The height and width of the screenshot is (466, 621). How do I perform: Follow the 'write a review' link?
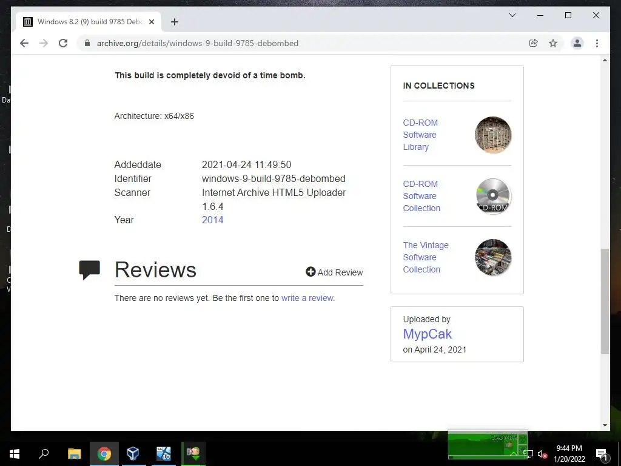tap(307, 298)
